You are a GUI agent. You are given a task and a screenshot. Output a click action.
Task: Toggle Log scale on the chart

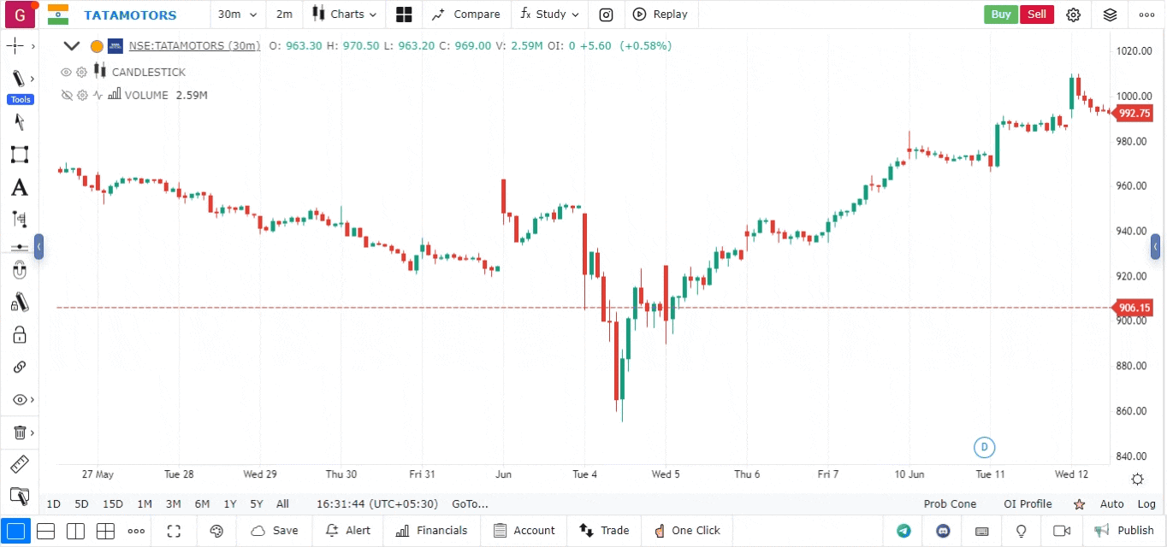point(1146,504)
